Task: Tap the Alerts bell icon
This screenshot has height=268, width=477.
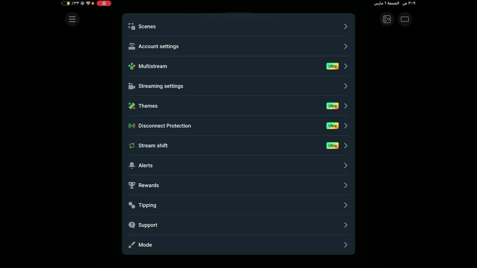Action: pyautogui.click(x=132, y=166)
